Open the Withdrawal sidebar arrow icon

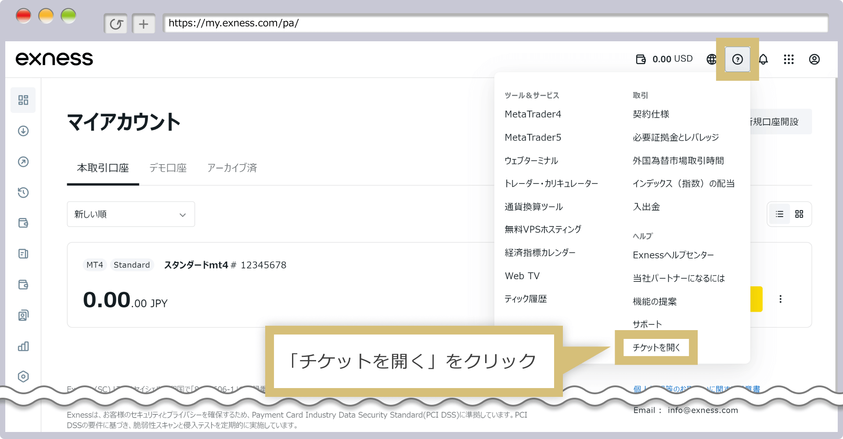(23, 162)
